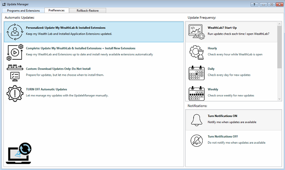Select the Prefferences tab
This screenshot has height=170, width=285.
coord(56,10)
